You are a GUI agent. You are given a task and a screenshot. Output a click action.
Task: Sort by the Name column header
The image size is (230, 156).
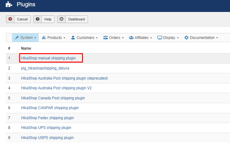[26, 48]
